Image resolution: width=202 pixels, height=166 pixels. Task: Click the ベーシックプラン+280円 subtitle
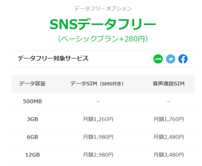pyautogui.click(x=103, y=39)
